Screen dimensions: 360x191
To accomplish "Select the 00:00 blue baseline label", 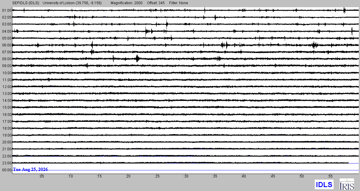I will 7,170.
